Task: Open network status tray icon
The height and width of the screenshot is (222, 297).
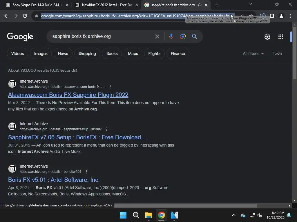Action: click(x=252, y=215)
